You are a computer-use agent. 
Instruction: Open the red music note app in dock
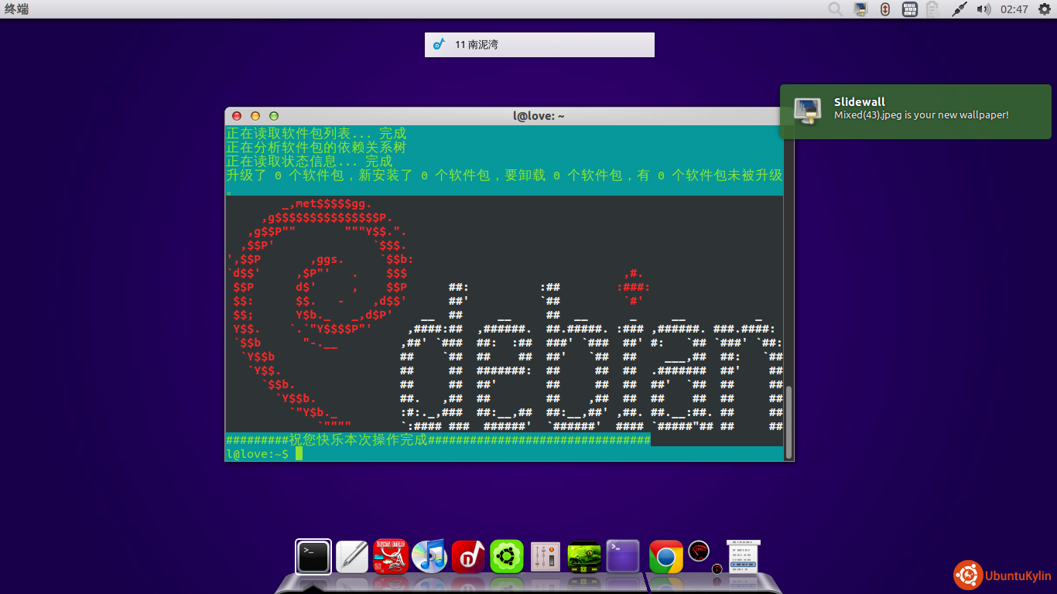[x=468, y=556]
